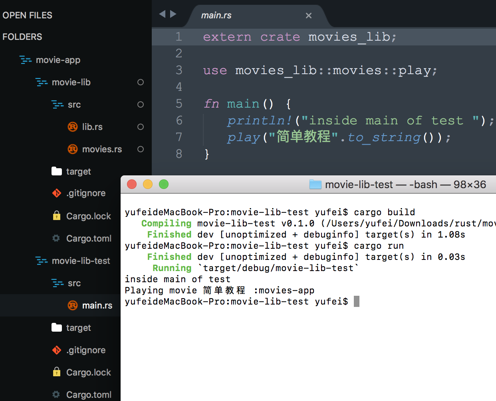Open .gitignore under movie-lib
The height and width of the screenshot is (401, 496).
pyautogui.click(x=86, y=193)
